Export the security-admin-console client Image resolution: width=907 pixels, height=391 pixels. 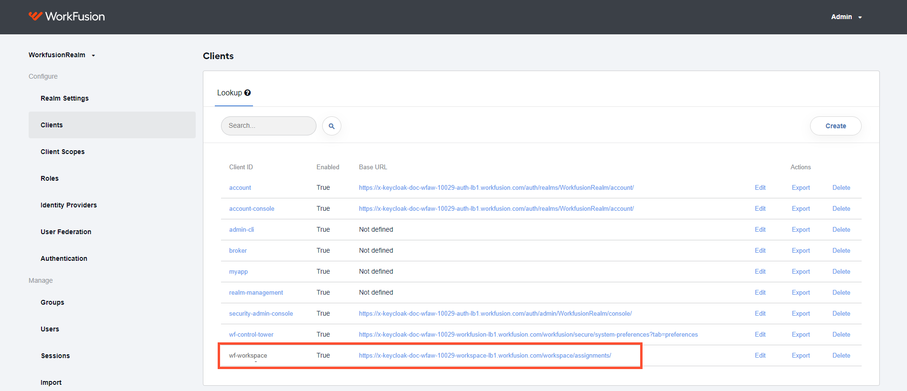click(801, 314)
